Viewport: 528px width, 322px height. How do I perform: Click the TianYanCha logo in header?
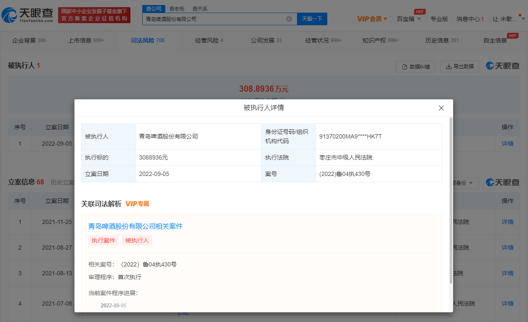point(27,15)
